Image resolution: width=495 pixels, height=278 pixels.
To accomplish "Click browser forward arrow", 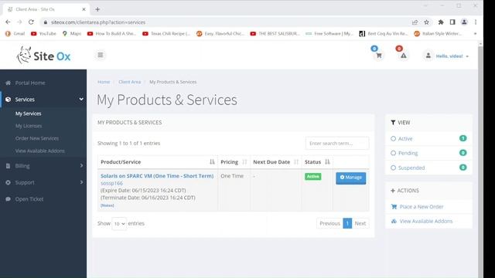I will click(19, 22).
